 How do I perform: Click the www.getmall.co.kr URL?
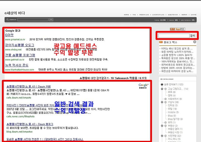click(x=15, y=60)
